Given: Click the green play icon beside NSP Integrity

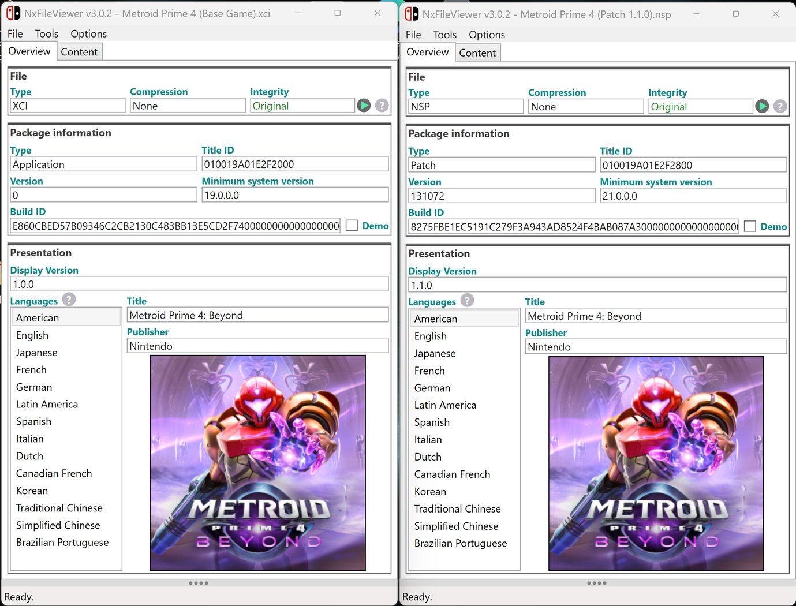Looking at the screenshot, I should click(762, 106).
